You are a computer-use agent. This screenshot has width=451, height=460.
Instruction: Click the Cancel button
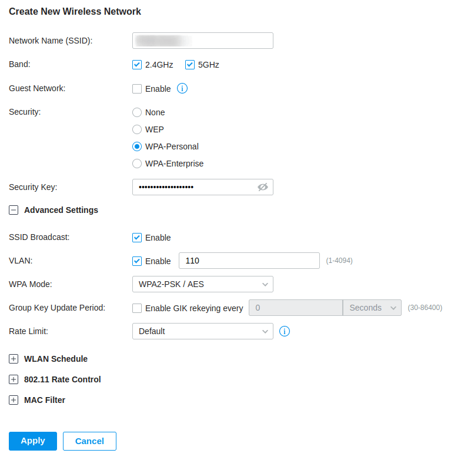coord(89,441)
